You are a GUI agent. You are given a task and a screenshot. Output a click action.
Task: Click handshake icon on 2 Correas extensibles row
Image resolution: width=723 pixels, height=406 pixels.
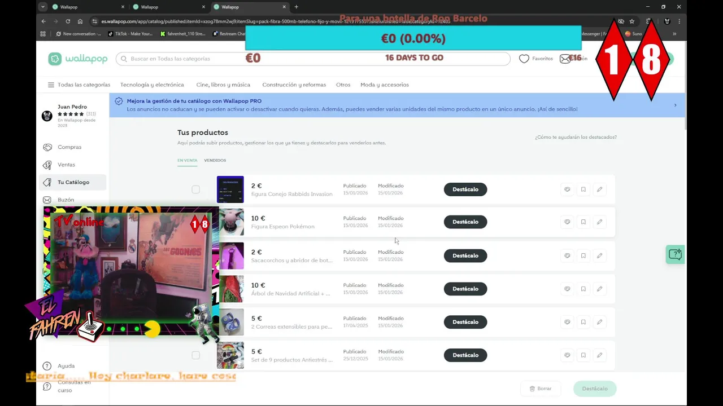(x=567, y=322)
